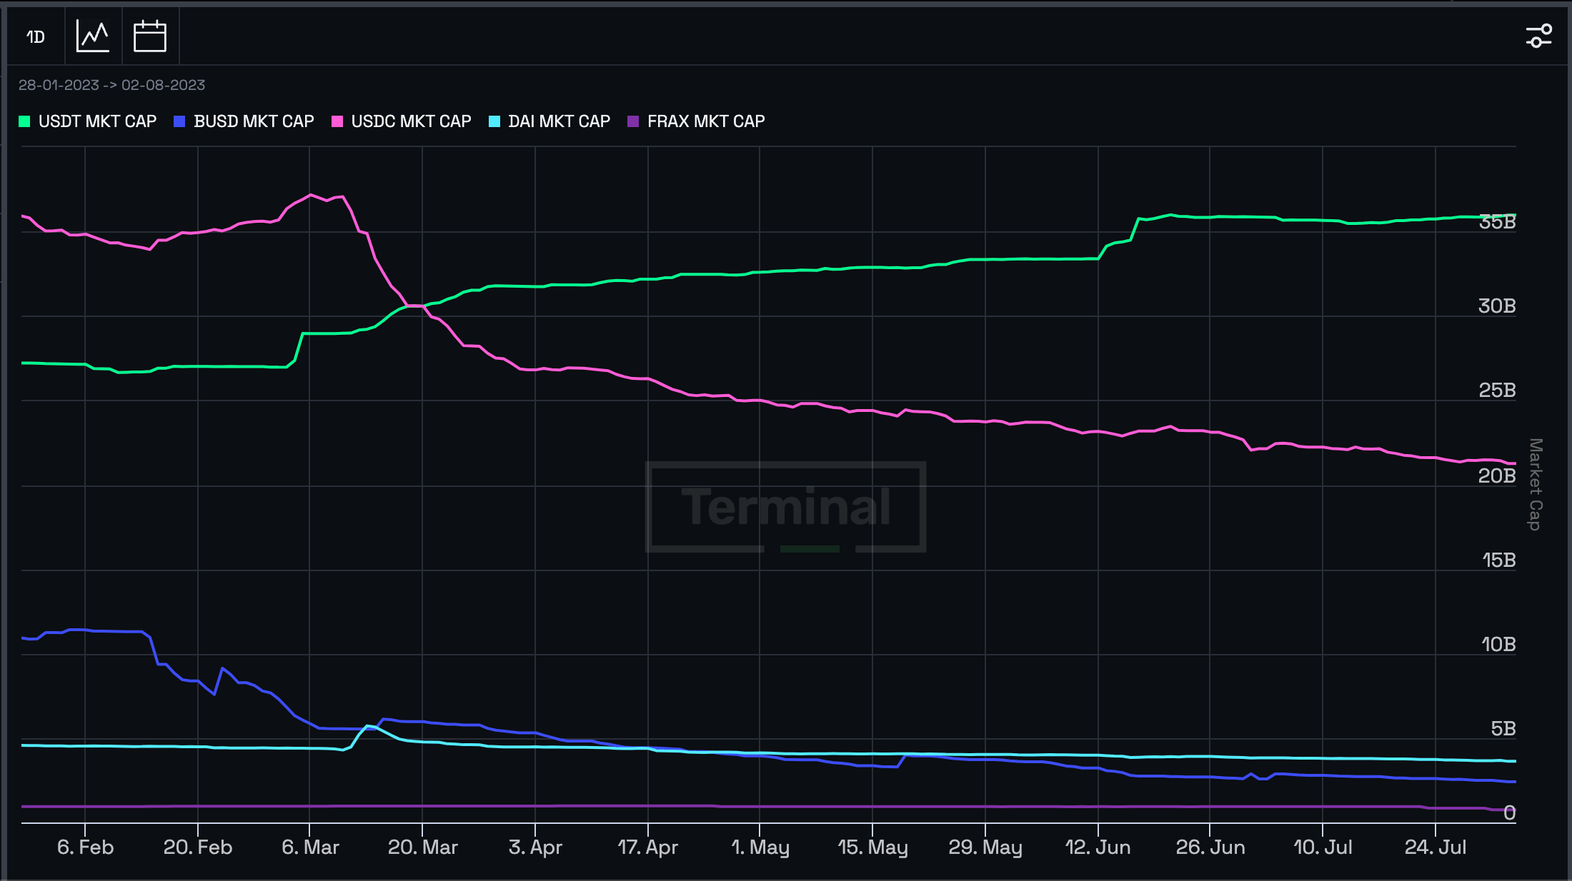Click the 29. May x-axis label
Viewport: 1572px width, 881px height.
tap(985, 847)
